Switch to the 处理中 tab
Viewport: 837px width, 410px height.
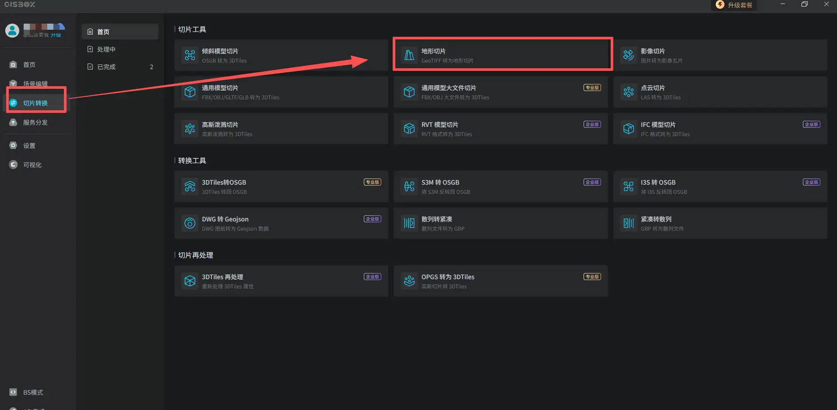tap(106, 49)
